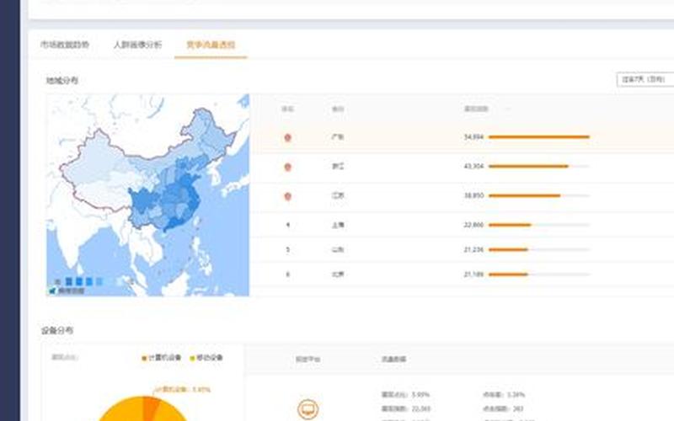The width and height of the screenshot is (674, 421).
Task: Click the rank-two medal icon beside 浙江
Action: pyautogui.click(x=287, y=167)
